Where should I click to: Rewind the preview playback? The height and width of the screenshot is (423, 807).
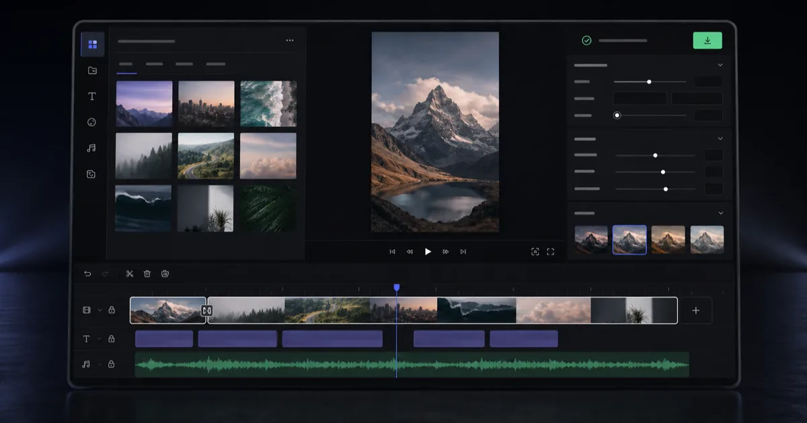[410, 252]
